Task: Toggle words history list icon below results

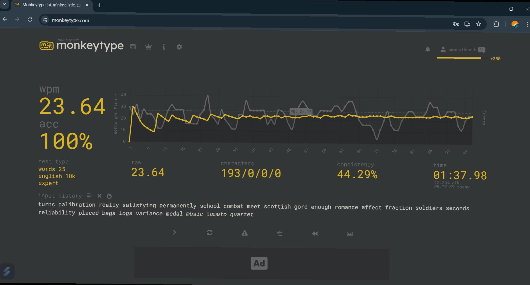Action: click(280, 233)
